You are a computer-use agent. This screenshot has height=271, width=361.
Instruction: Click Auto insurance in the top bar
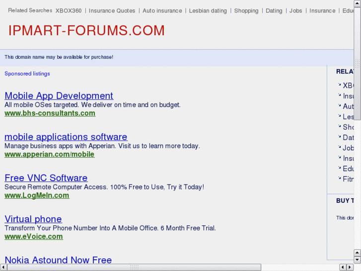pyautogui.click(x=162, y=10)
